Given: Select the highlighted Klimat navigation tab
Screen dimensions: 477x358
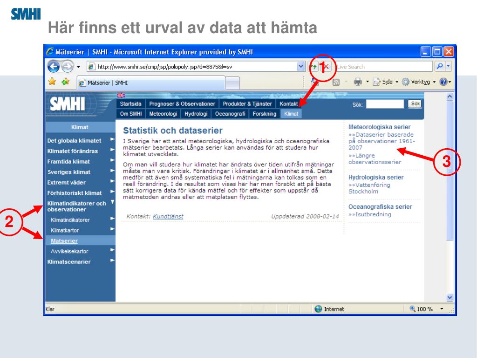Looking at the screenshot, I should pyautogui.click(x=291, y=114).
